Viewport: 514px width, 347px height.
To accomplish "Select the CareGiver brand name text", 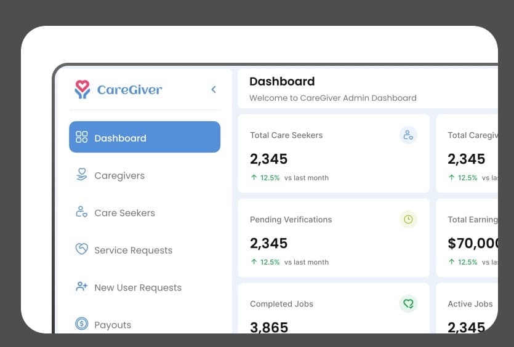I will pos(129,90).
